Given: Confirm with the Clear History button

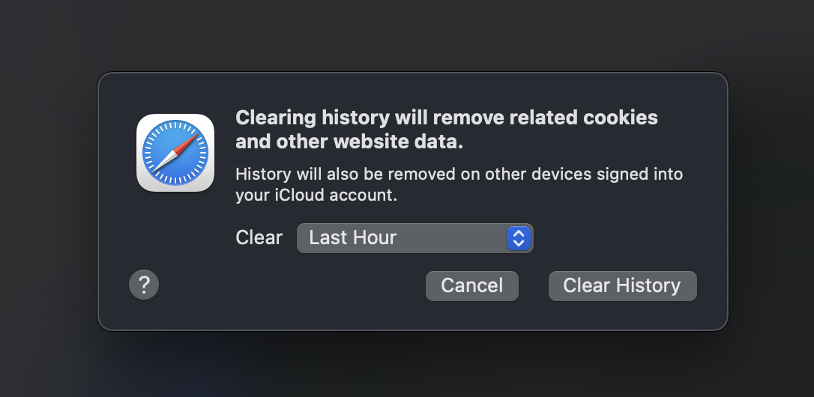Looking at the screenshot, I should 622,285.
